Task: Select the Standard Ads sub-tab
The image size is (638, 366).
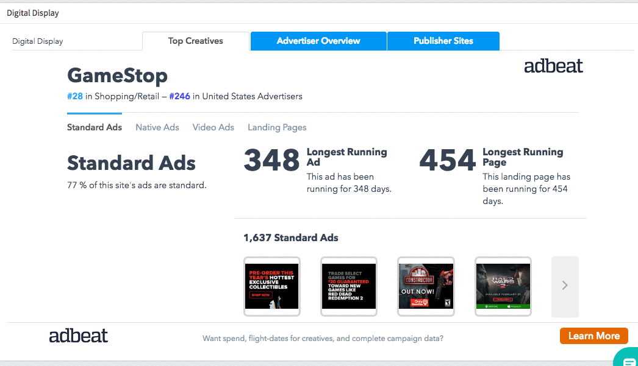Action: tap(95, 127)
